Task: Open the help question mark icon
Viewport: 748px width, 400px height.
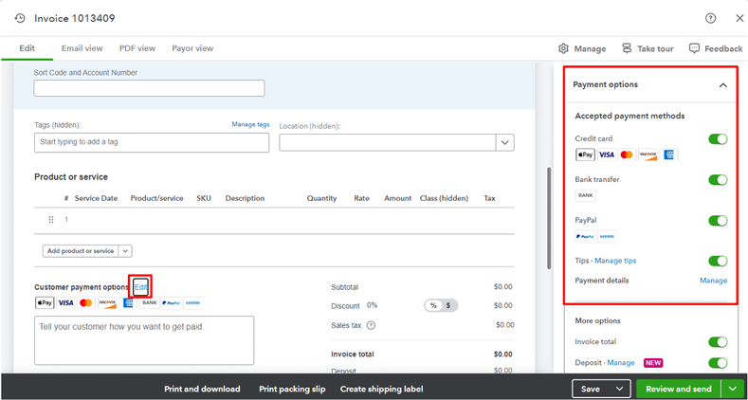Action: [x=710, y=18]
